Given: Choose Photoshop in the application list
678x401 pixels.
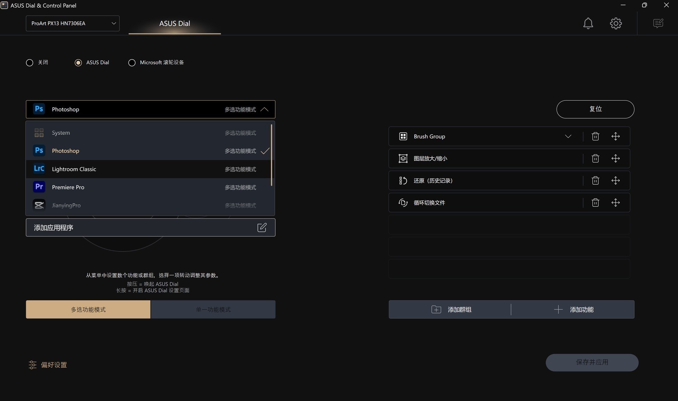Looking at the screenshot, I should point(148,151).
